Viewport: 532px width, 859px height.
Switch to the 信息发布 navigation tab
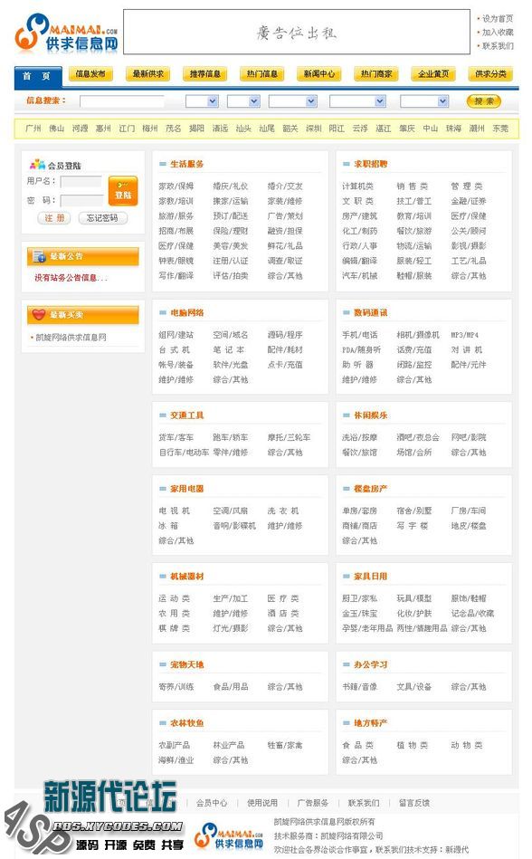point(90,74)
